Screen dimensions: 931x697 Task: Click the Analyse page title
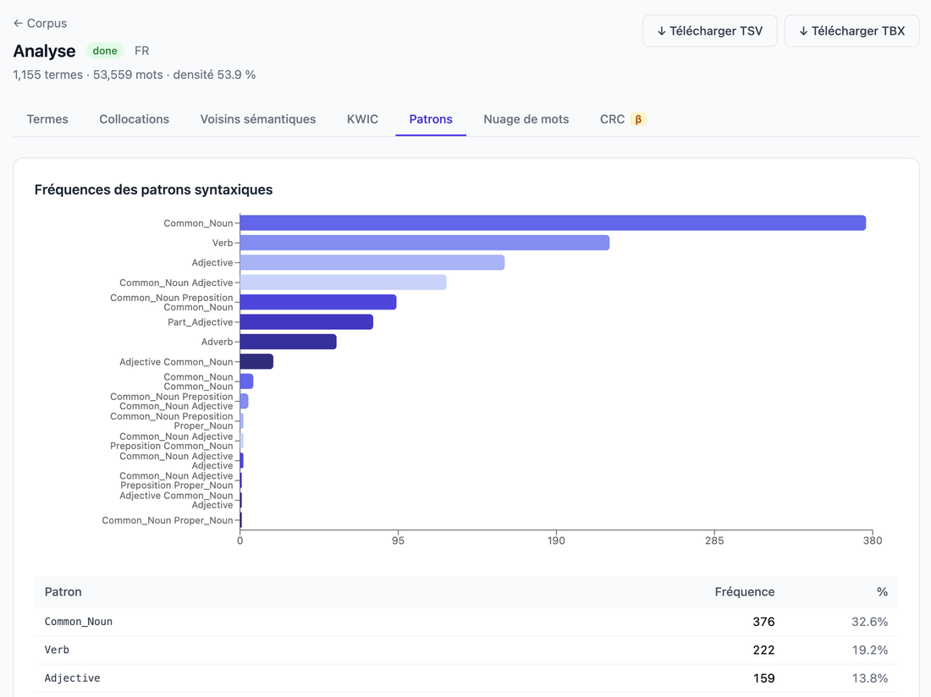pos(45,51)
